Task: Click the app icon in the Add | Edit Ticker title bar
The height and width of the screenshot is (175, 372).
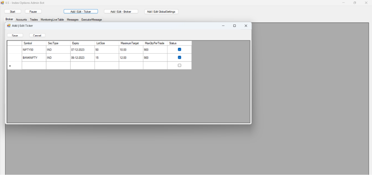Action: click(x=9, y=26)
